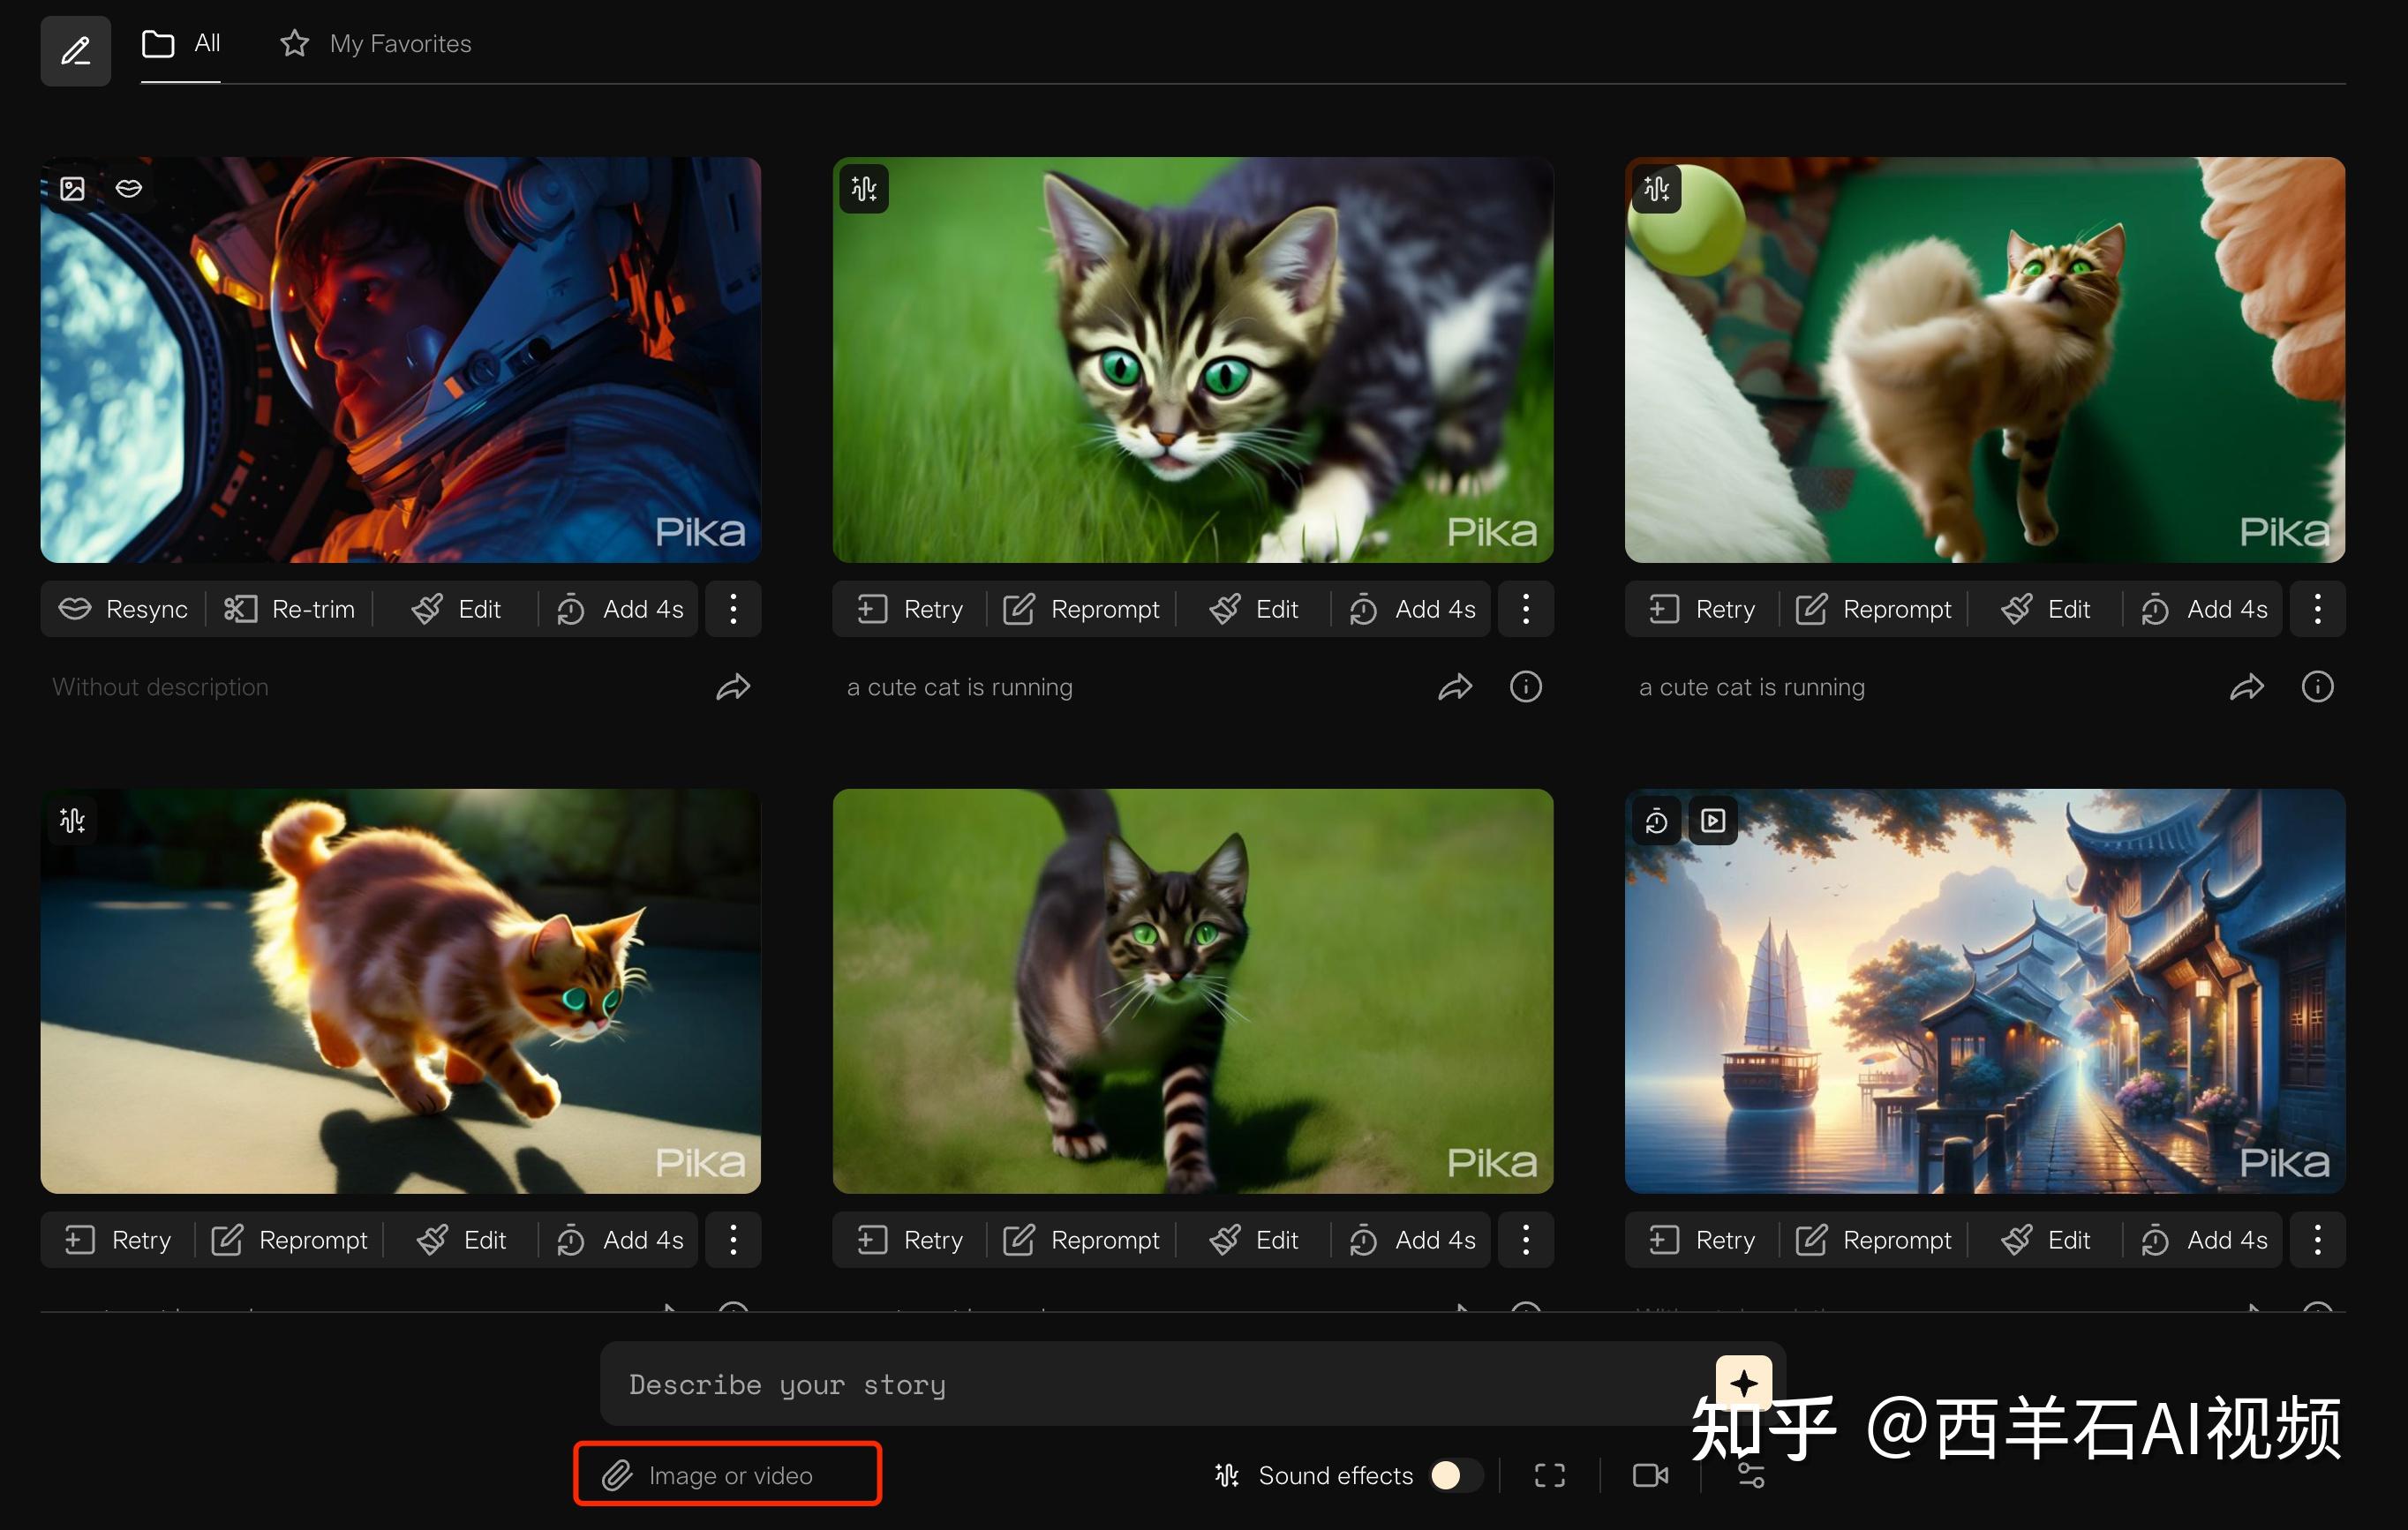Click Re-trim on the astronaut video
The width and height of the screenshot is (2408, 1530).
point(290,609)
